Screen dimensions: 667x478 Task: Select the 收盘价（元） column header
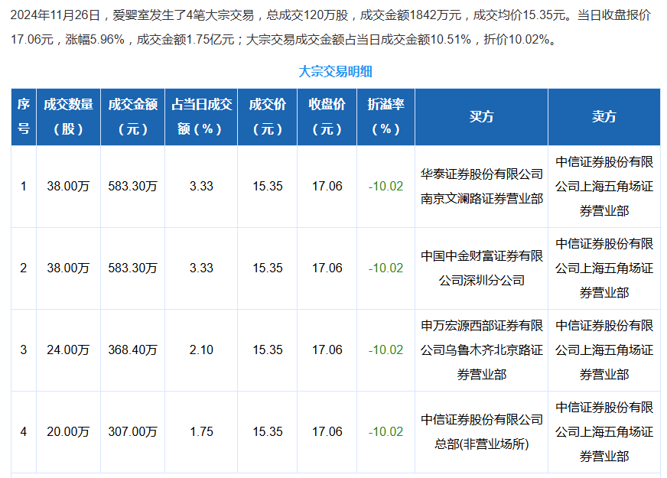pos(327,117)
